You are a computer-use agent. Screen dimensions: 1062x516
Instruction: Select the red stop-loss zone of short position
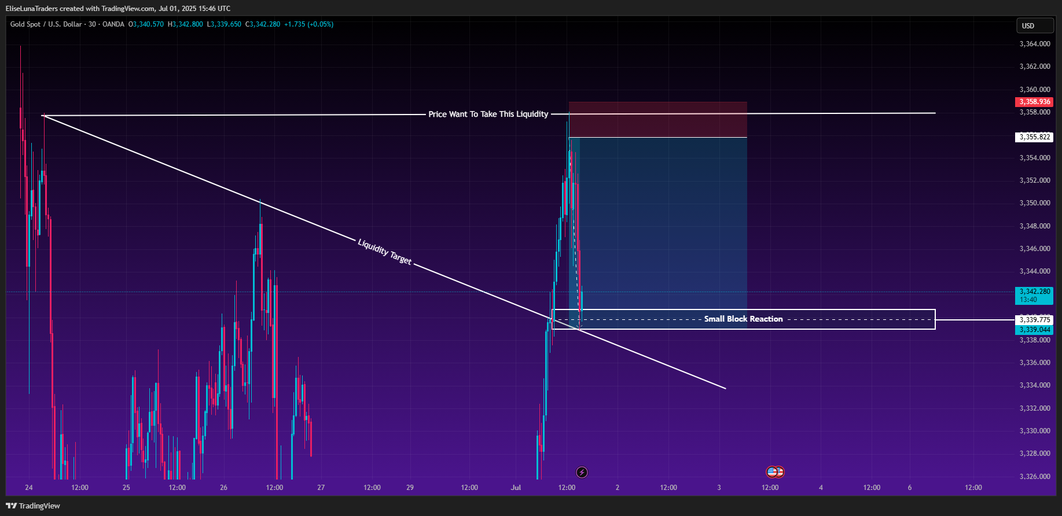(658, 120)
